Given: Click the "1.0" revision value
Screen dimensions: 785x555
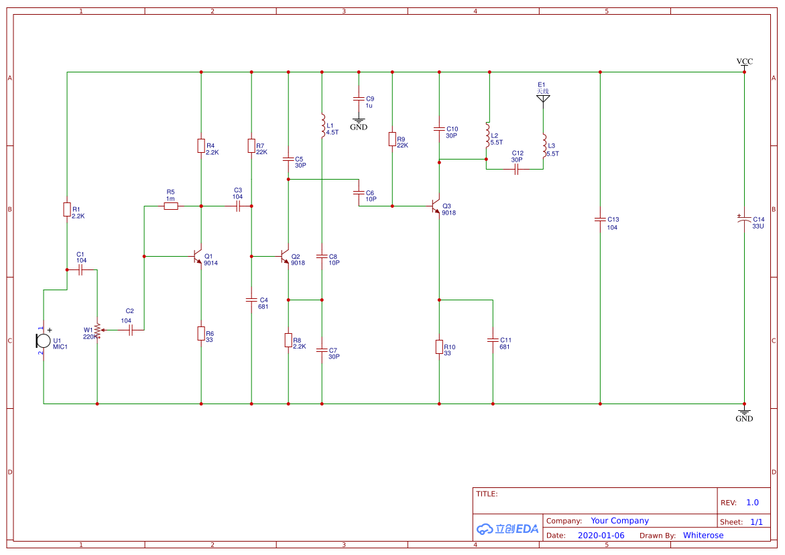Looking at the screenshot, I should tap(752, 503).
